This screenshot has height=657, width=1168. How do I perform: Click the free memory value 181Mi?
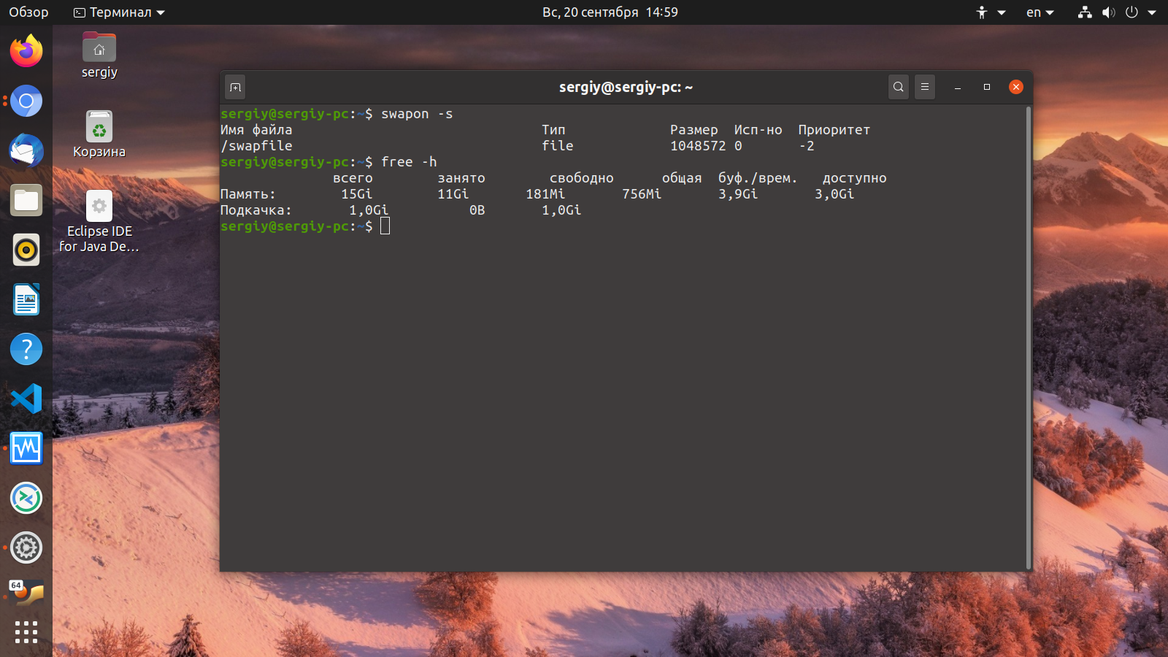[545, 194]
